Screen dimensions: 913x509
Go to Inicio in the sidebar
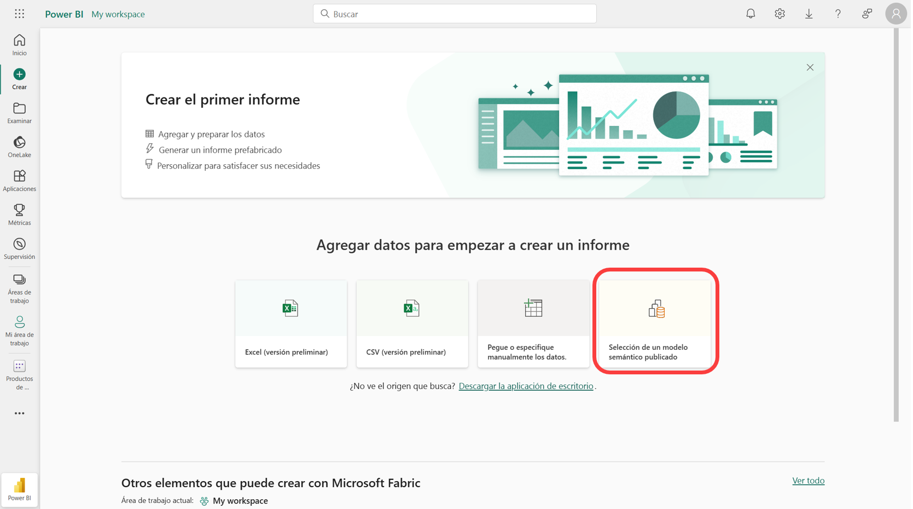tap(20, 45)
